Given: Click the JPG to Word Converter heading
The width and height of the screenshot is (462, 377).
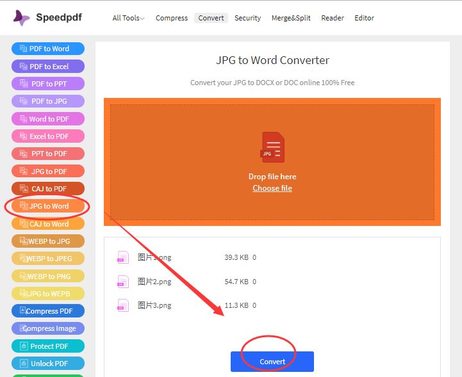Looking at the screenshot, I should (x=272, y=60).
